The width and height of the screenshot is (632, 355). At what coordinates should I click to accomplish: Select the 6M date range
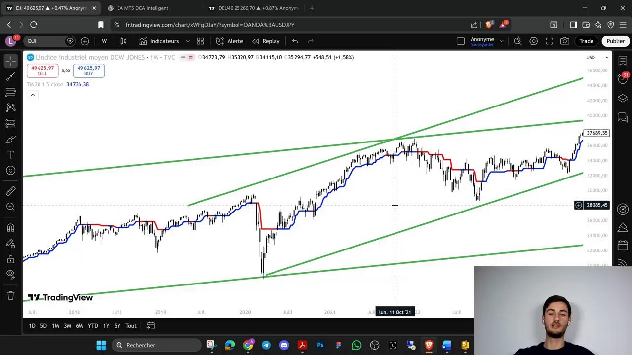pos(79,326)
